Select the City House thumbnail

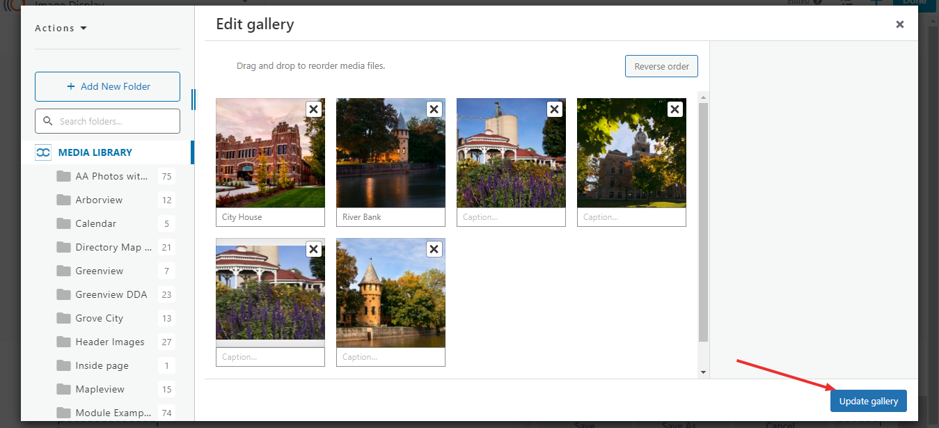(270, 153)
